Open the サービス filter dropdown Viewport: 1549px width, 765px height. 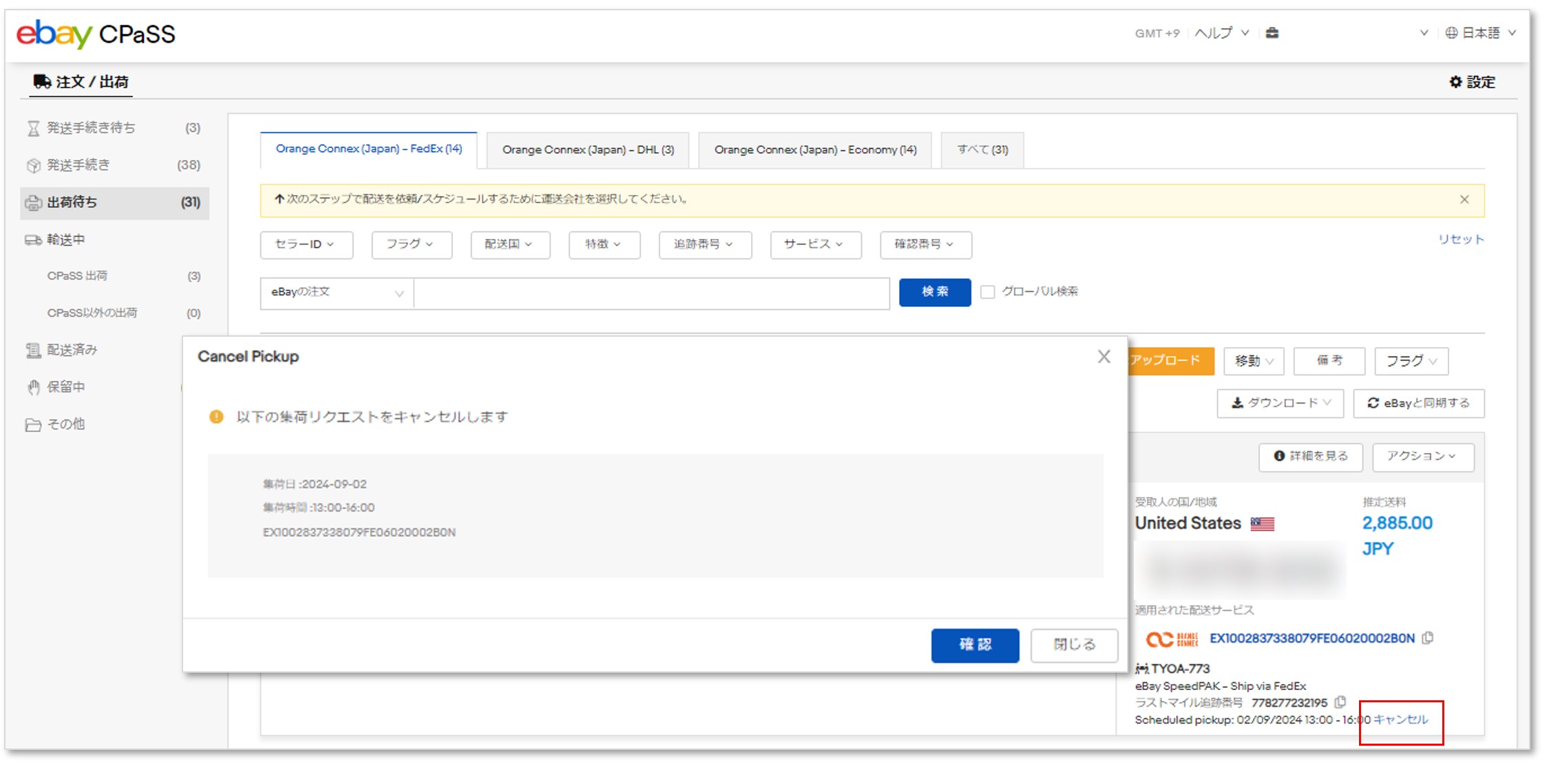[816, 244]
